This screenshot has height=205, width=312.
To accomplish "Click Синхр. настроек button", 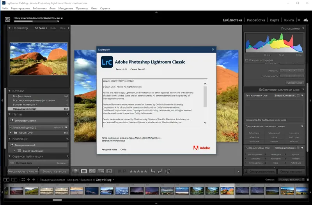I will click(291, 171).
